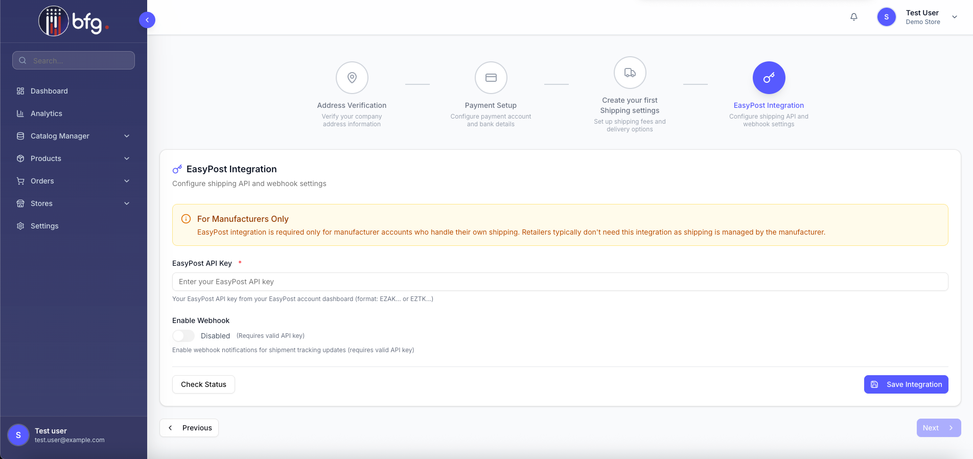Enable the webhook toggle switch
The height and width of the screenshot is (459, 973).
[x=183, y=336]
